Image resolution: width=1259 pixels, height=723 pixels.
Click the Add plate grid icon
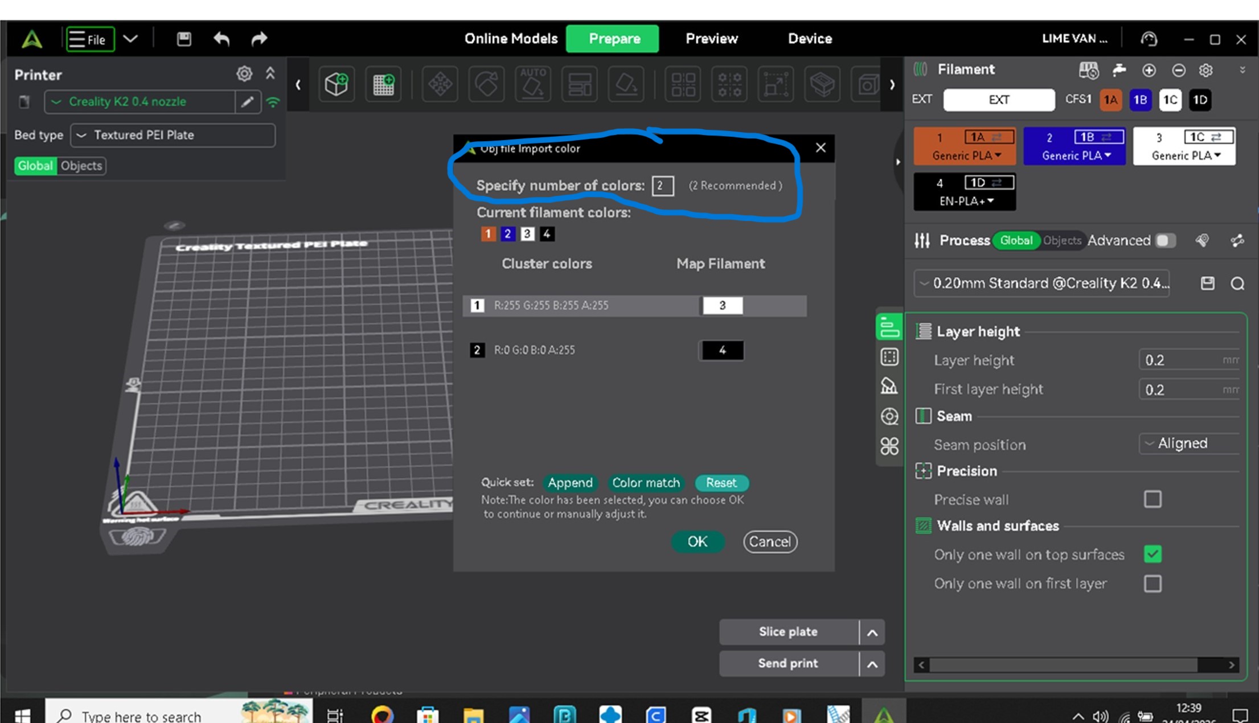(x=383, y=85)
